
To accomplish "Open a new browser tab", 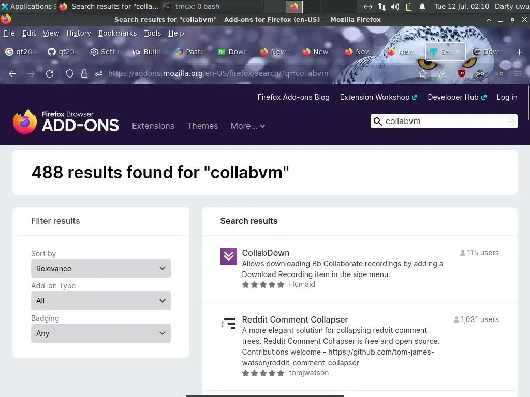I will point(520,52).
